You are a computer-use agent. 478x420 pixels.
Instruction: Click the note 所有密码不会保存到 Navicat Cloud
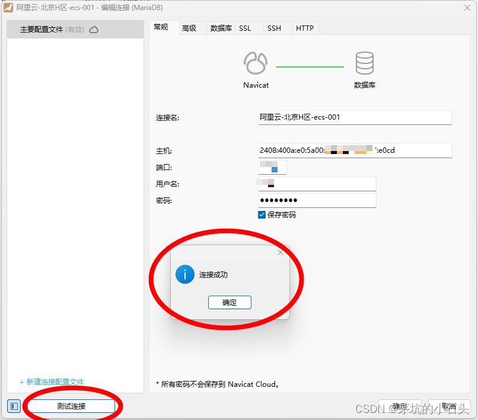[218, 384]
